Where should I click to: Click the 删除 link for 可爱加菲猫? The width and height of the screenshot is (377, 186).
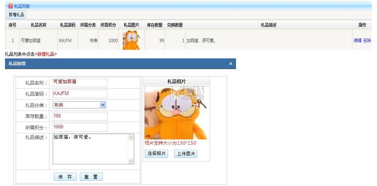click(367, 41)
